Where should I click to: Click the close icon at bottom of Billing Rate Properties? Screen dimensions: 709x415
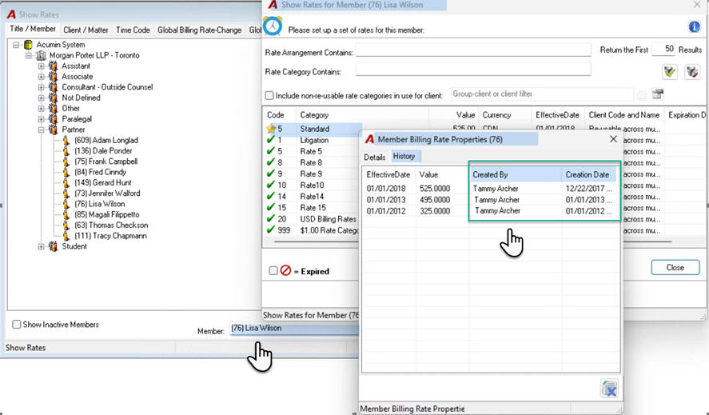609,389
